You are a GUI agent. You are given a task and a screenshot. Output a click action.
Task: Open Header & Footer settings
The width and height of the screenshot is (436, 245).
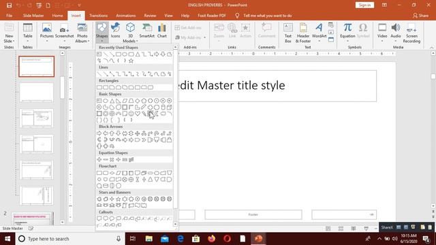[302, 33]
